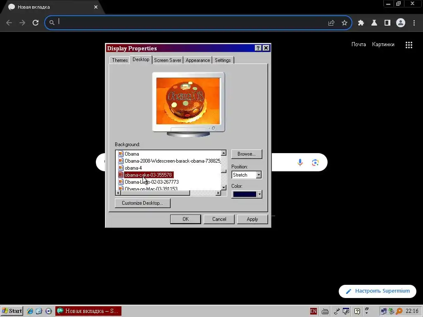Open the Почта link
Viewport: 423px width, 317px height.
(x=359, y=45)
